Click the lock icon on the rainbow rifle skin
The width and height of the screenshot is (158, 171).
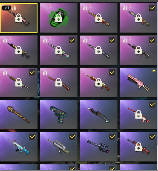pyautogui.click(x=59, y=50)
